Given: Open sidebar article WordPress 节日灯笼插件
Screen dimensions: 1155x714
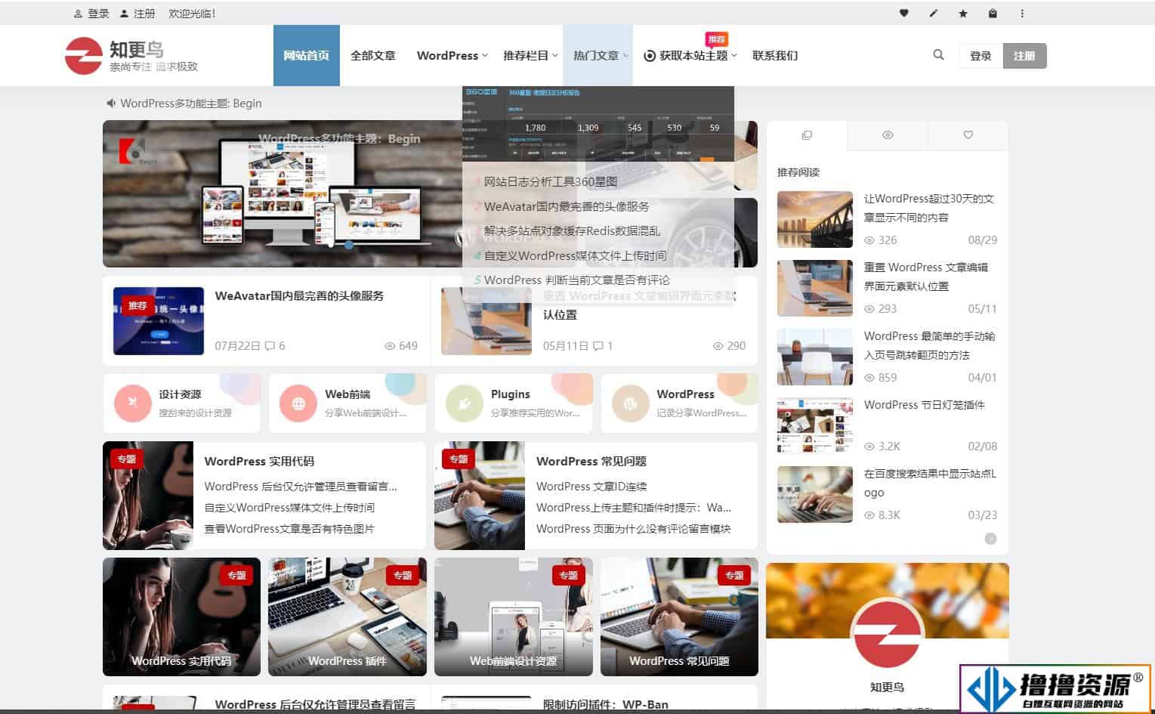Looking at the screenshot, I should tap(925, 405).
